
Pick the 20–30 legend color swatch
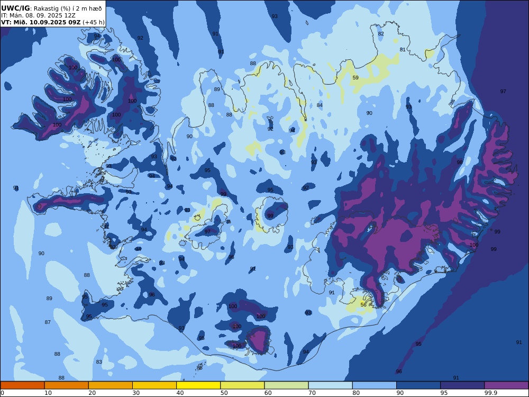pos(111,385)
